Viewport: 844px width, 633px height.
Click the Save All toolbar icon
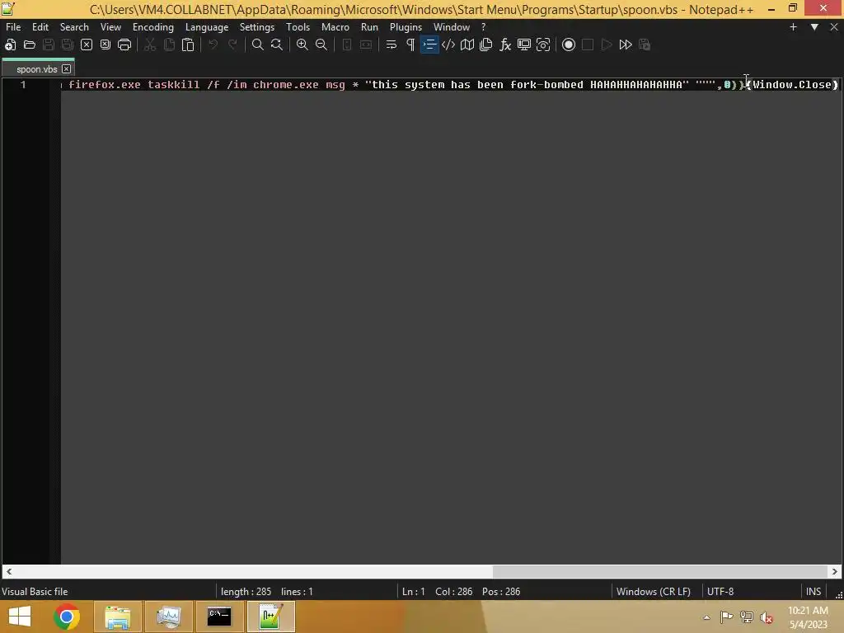(68, 45)
